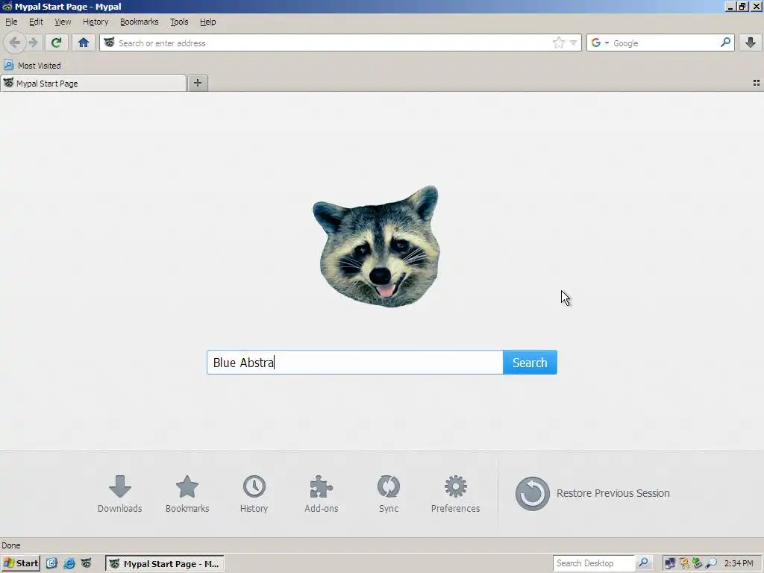Launch Mypal raccoon icon from quick launch
This screenshot has width=764, height=573.
click(x=86, y=563)
